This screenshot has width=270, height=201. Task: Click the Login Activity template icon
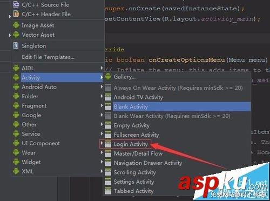[108, 144]
